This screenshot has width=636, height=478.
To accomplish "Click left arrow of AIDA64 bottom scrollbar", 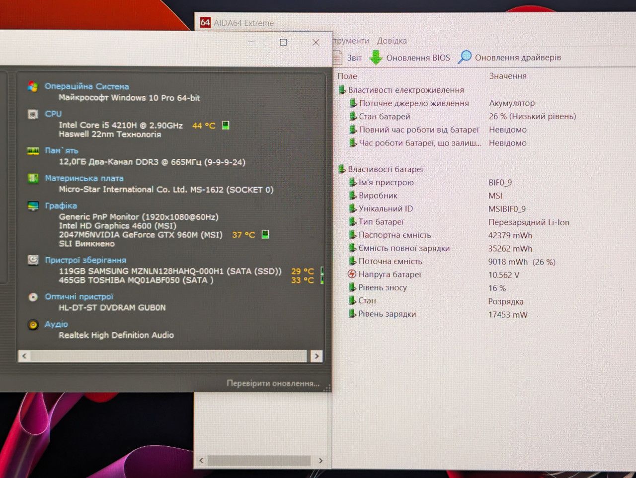I will pos(201,461).
